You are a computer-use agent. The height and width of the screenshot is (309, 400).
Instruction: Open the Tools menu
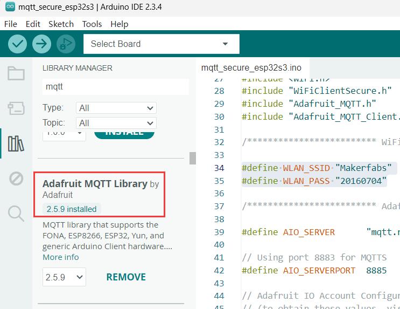click(x=92, y=24)
